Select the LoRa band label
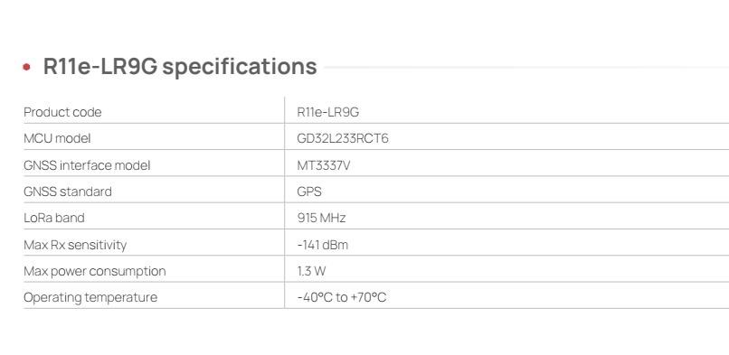 54,218
